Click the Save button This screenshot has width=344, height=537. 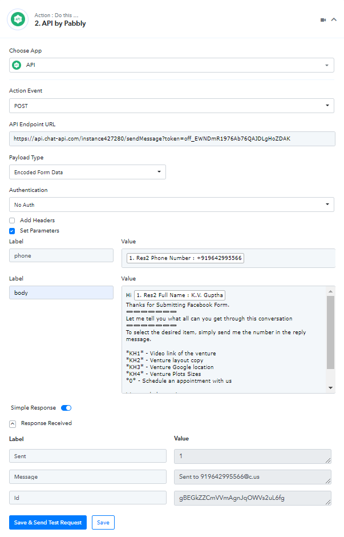103,522
